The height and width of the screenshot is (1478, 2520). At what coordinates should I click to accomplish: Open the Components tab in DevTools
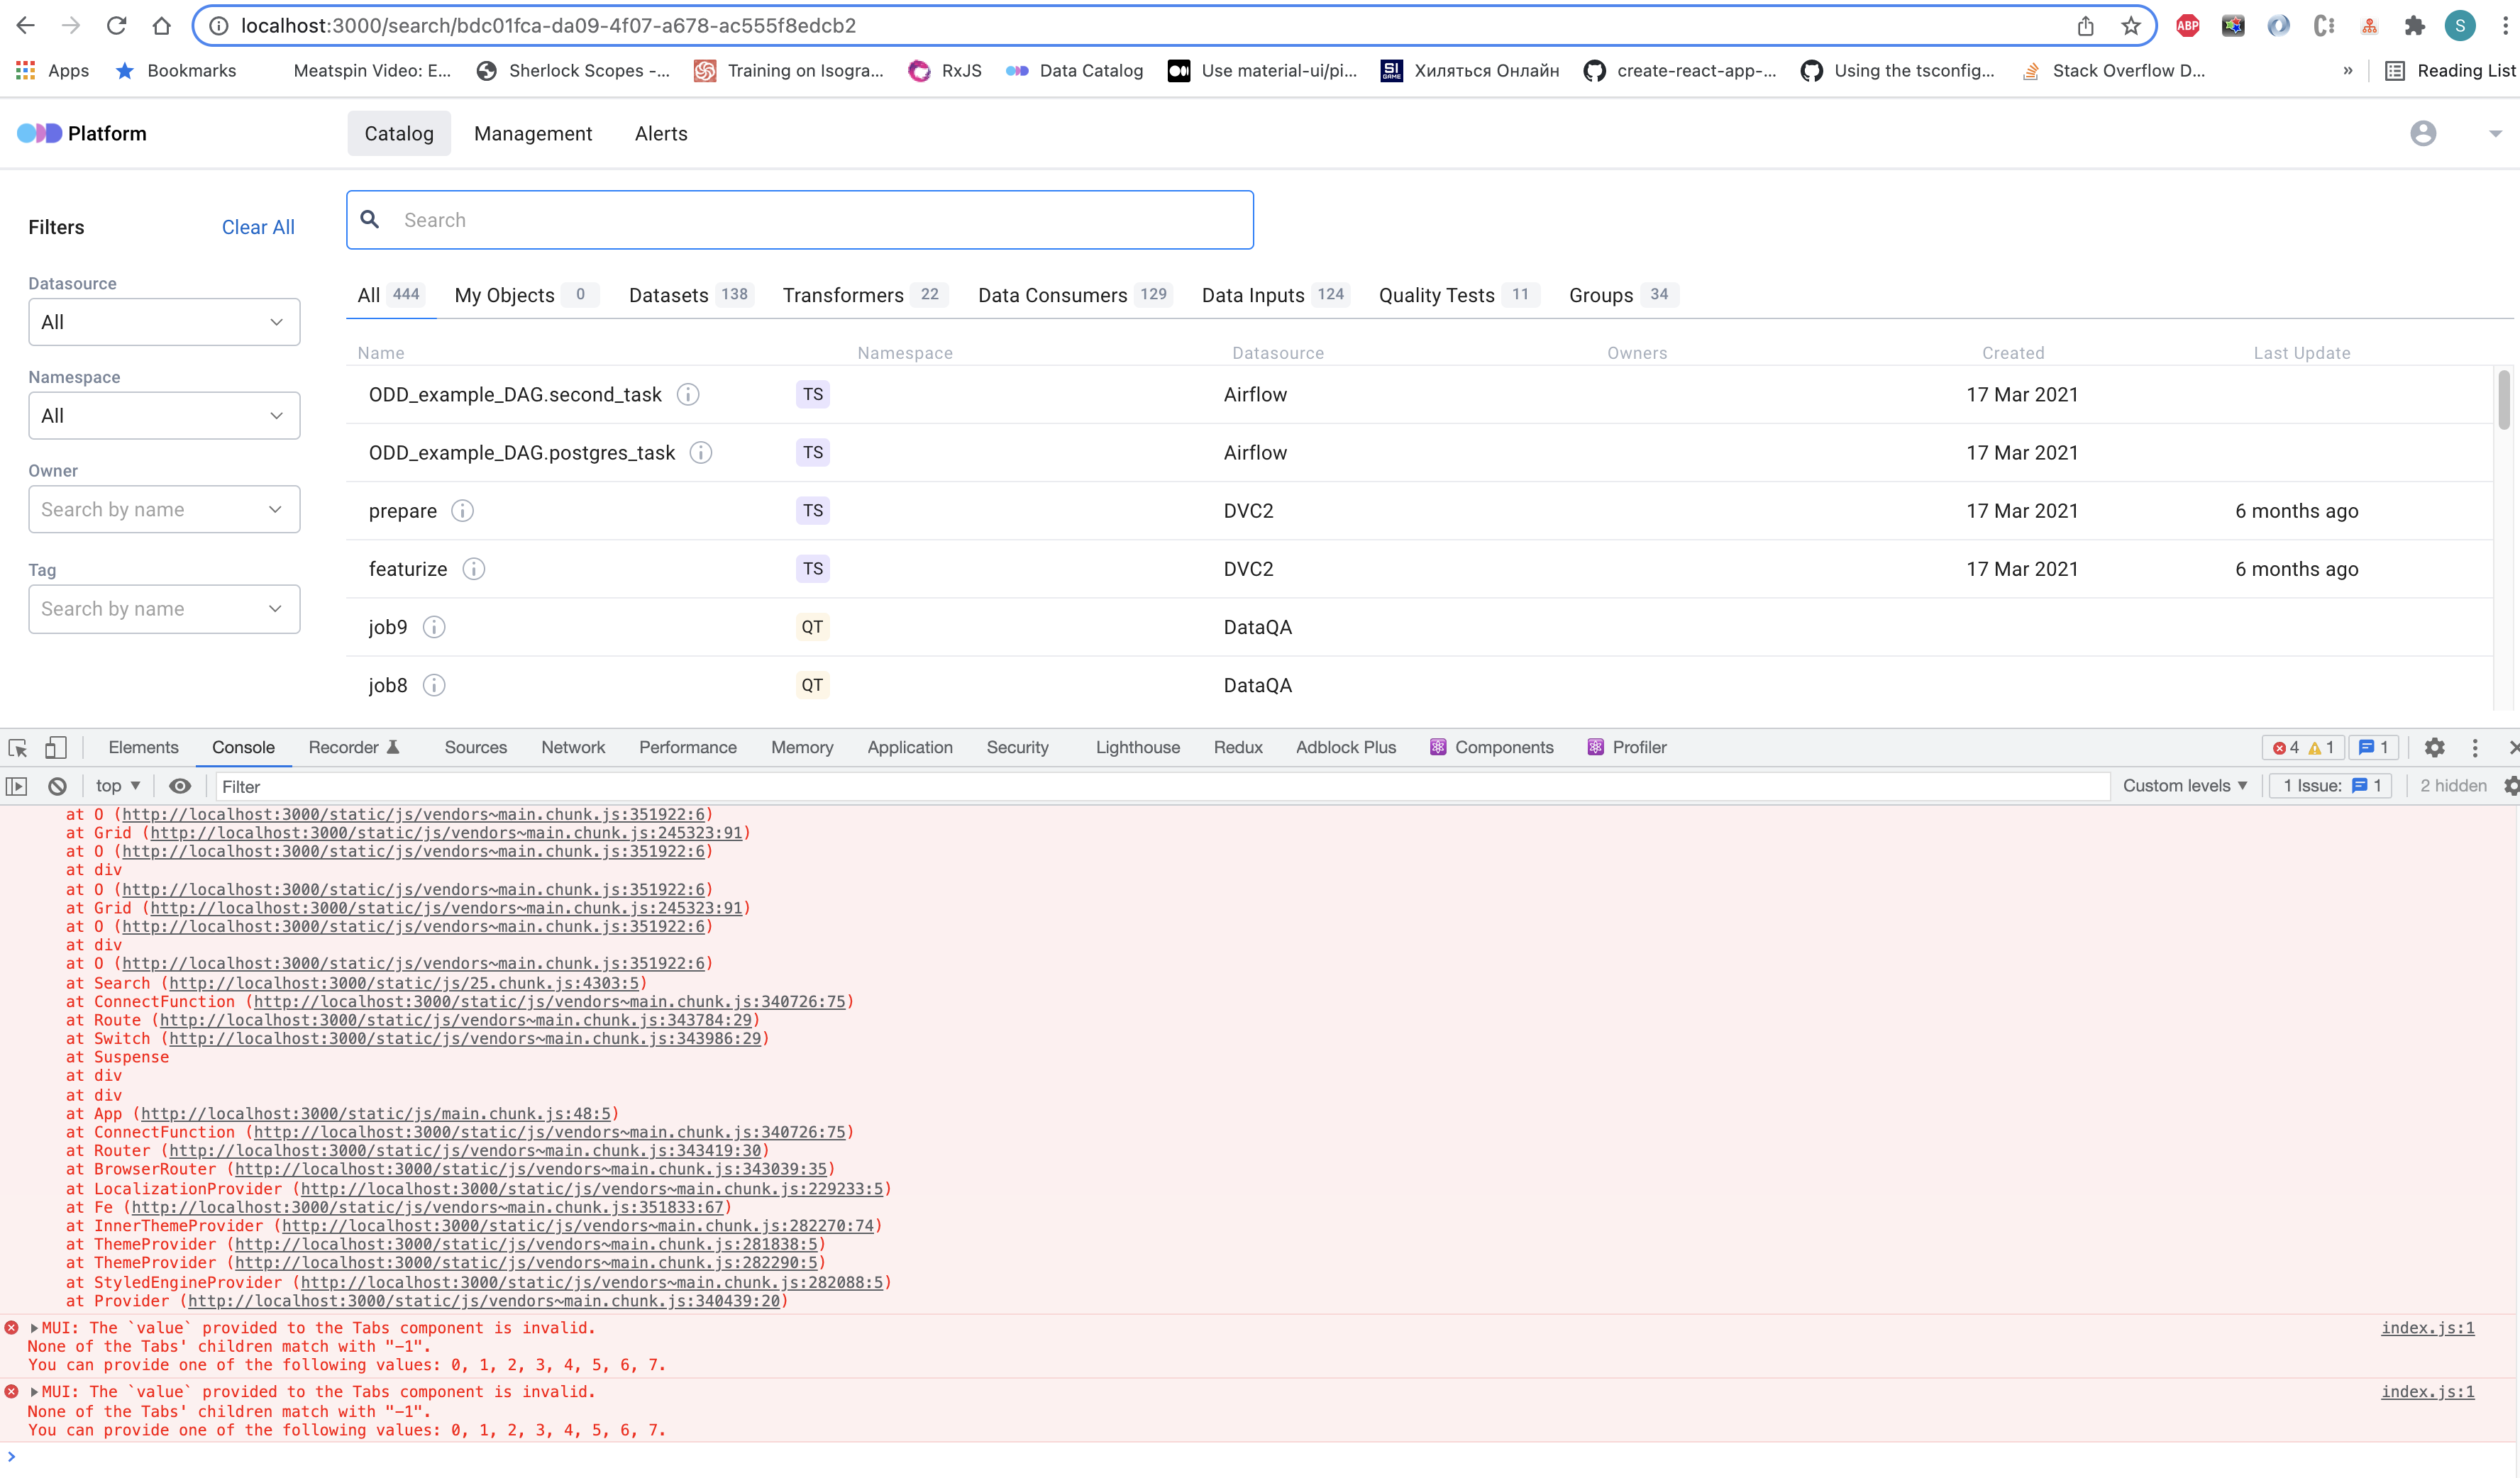tap(1492, 748)
